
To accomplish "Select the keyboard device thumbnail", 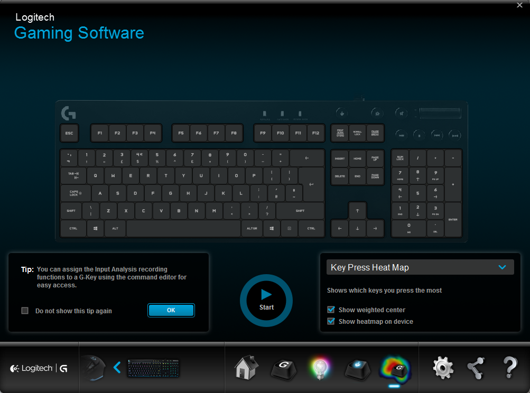I will pyautogui.click(x=153, y=368).
